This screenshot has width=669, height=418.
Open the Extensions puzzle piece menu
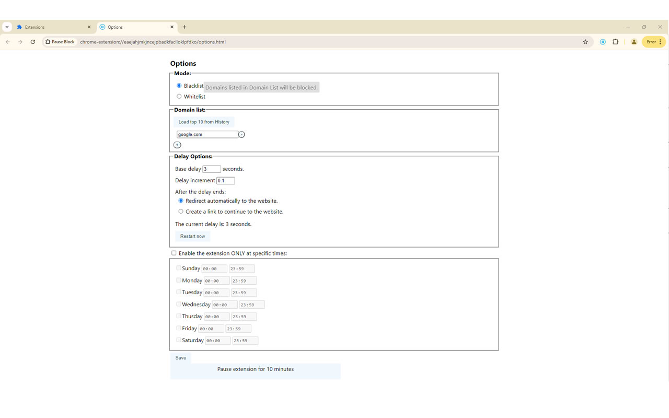(x=615, y=42)
